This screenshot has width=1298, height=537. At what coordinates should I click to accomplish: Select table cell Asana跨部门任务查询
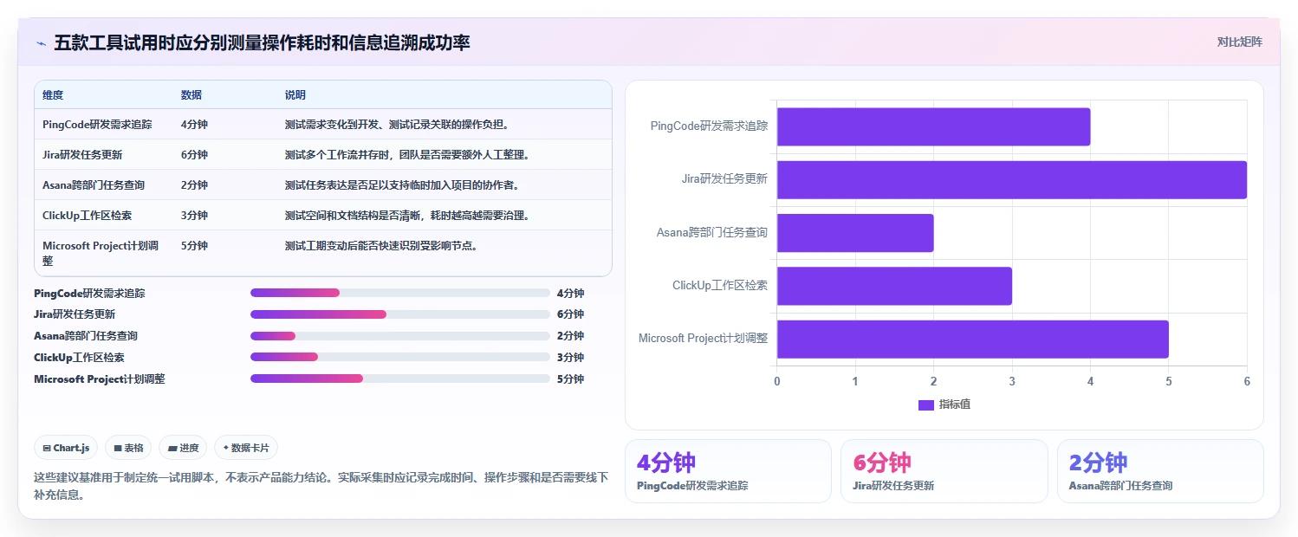click(94, 185)
